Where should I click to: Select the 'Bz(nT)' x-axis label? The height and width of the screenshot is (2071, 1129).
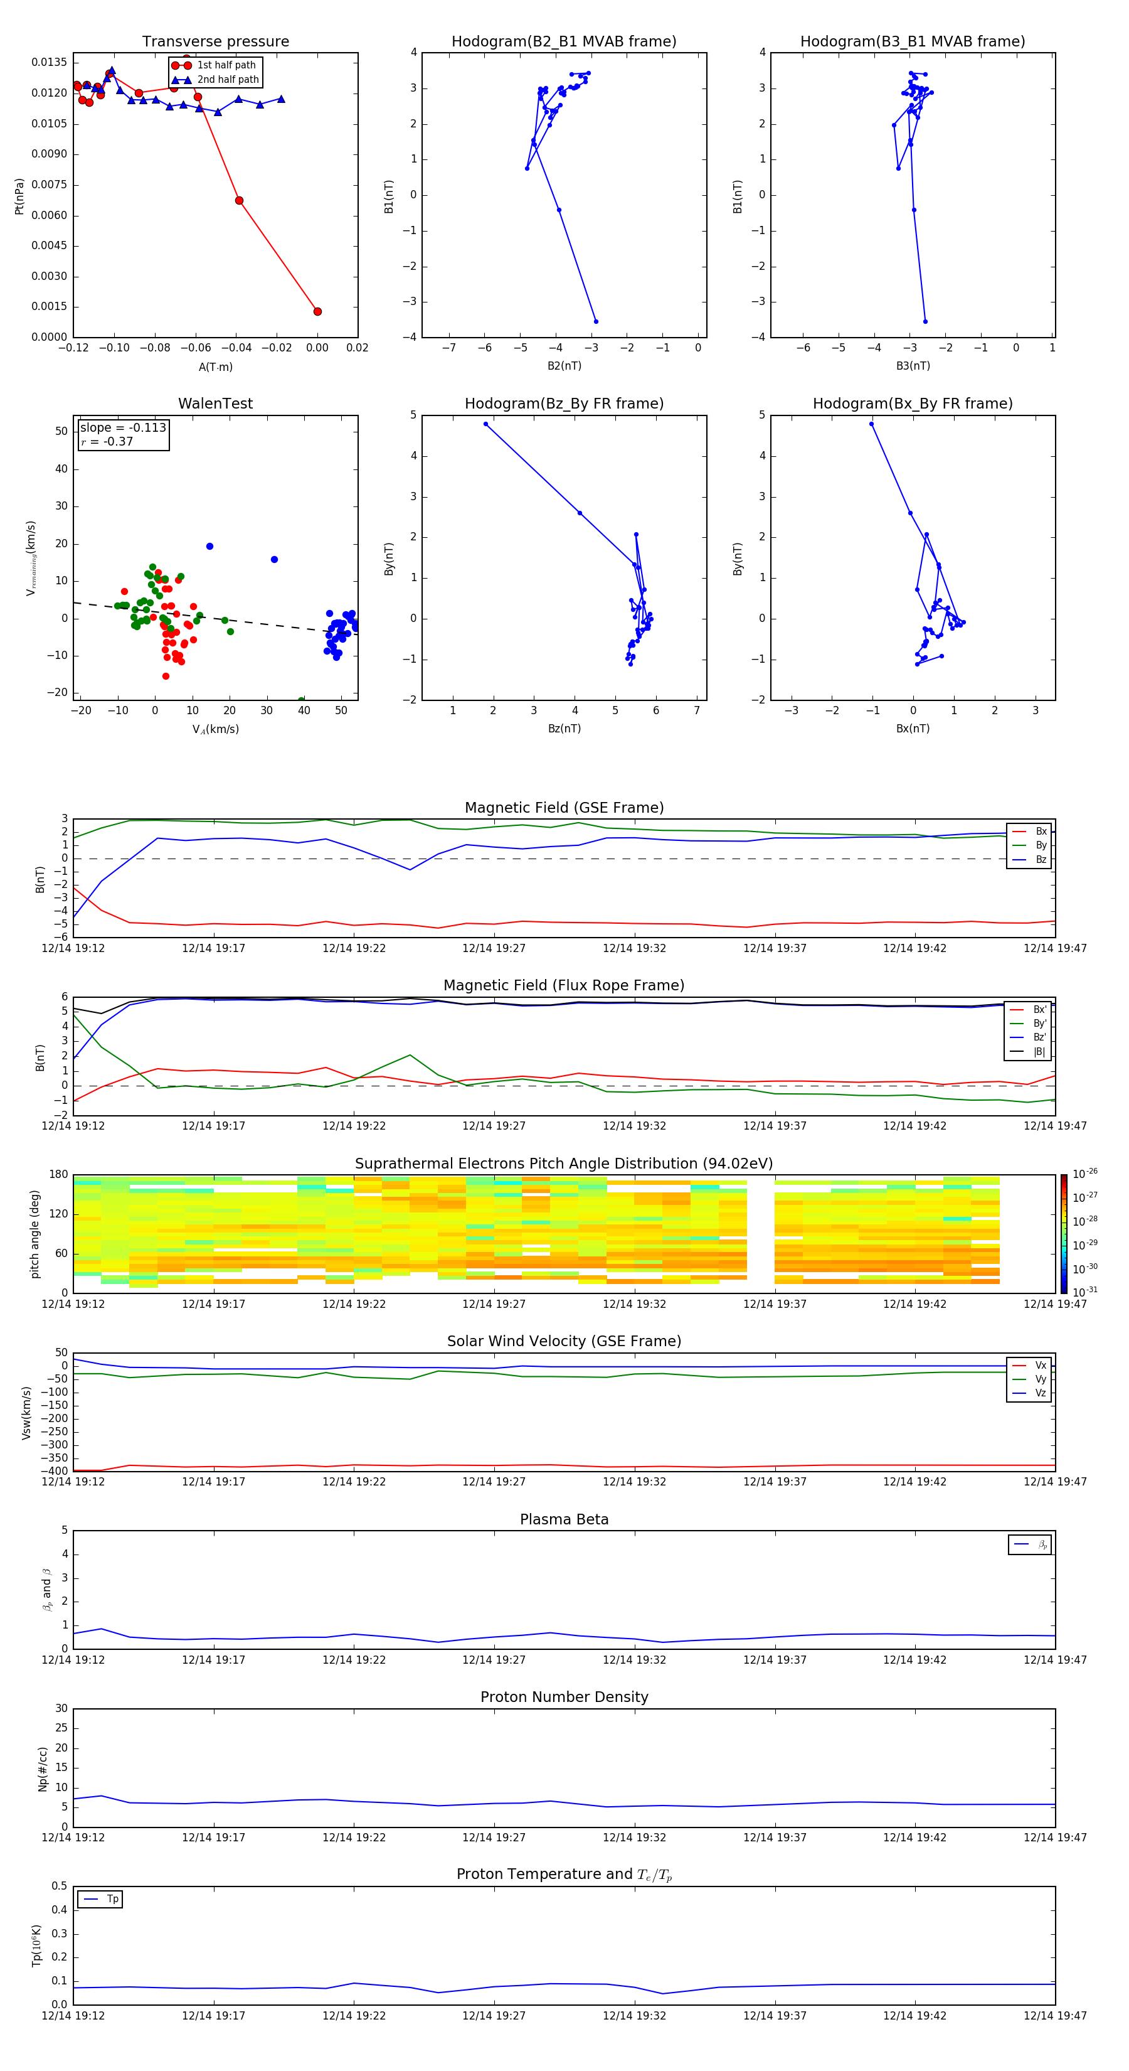(x=564, y=729)
